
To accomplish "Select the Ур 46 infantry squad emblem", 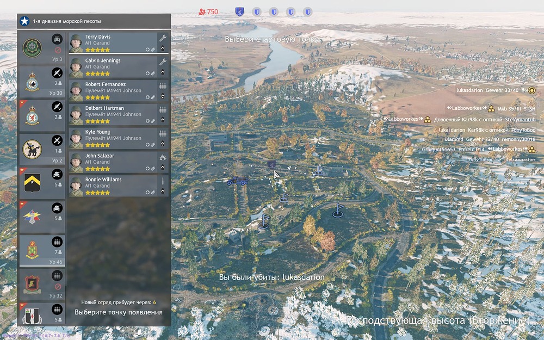I will [32, 250].
